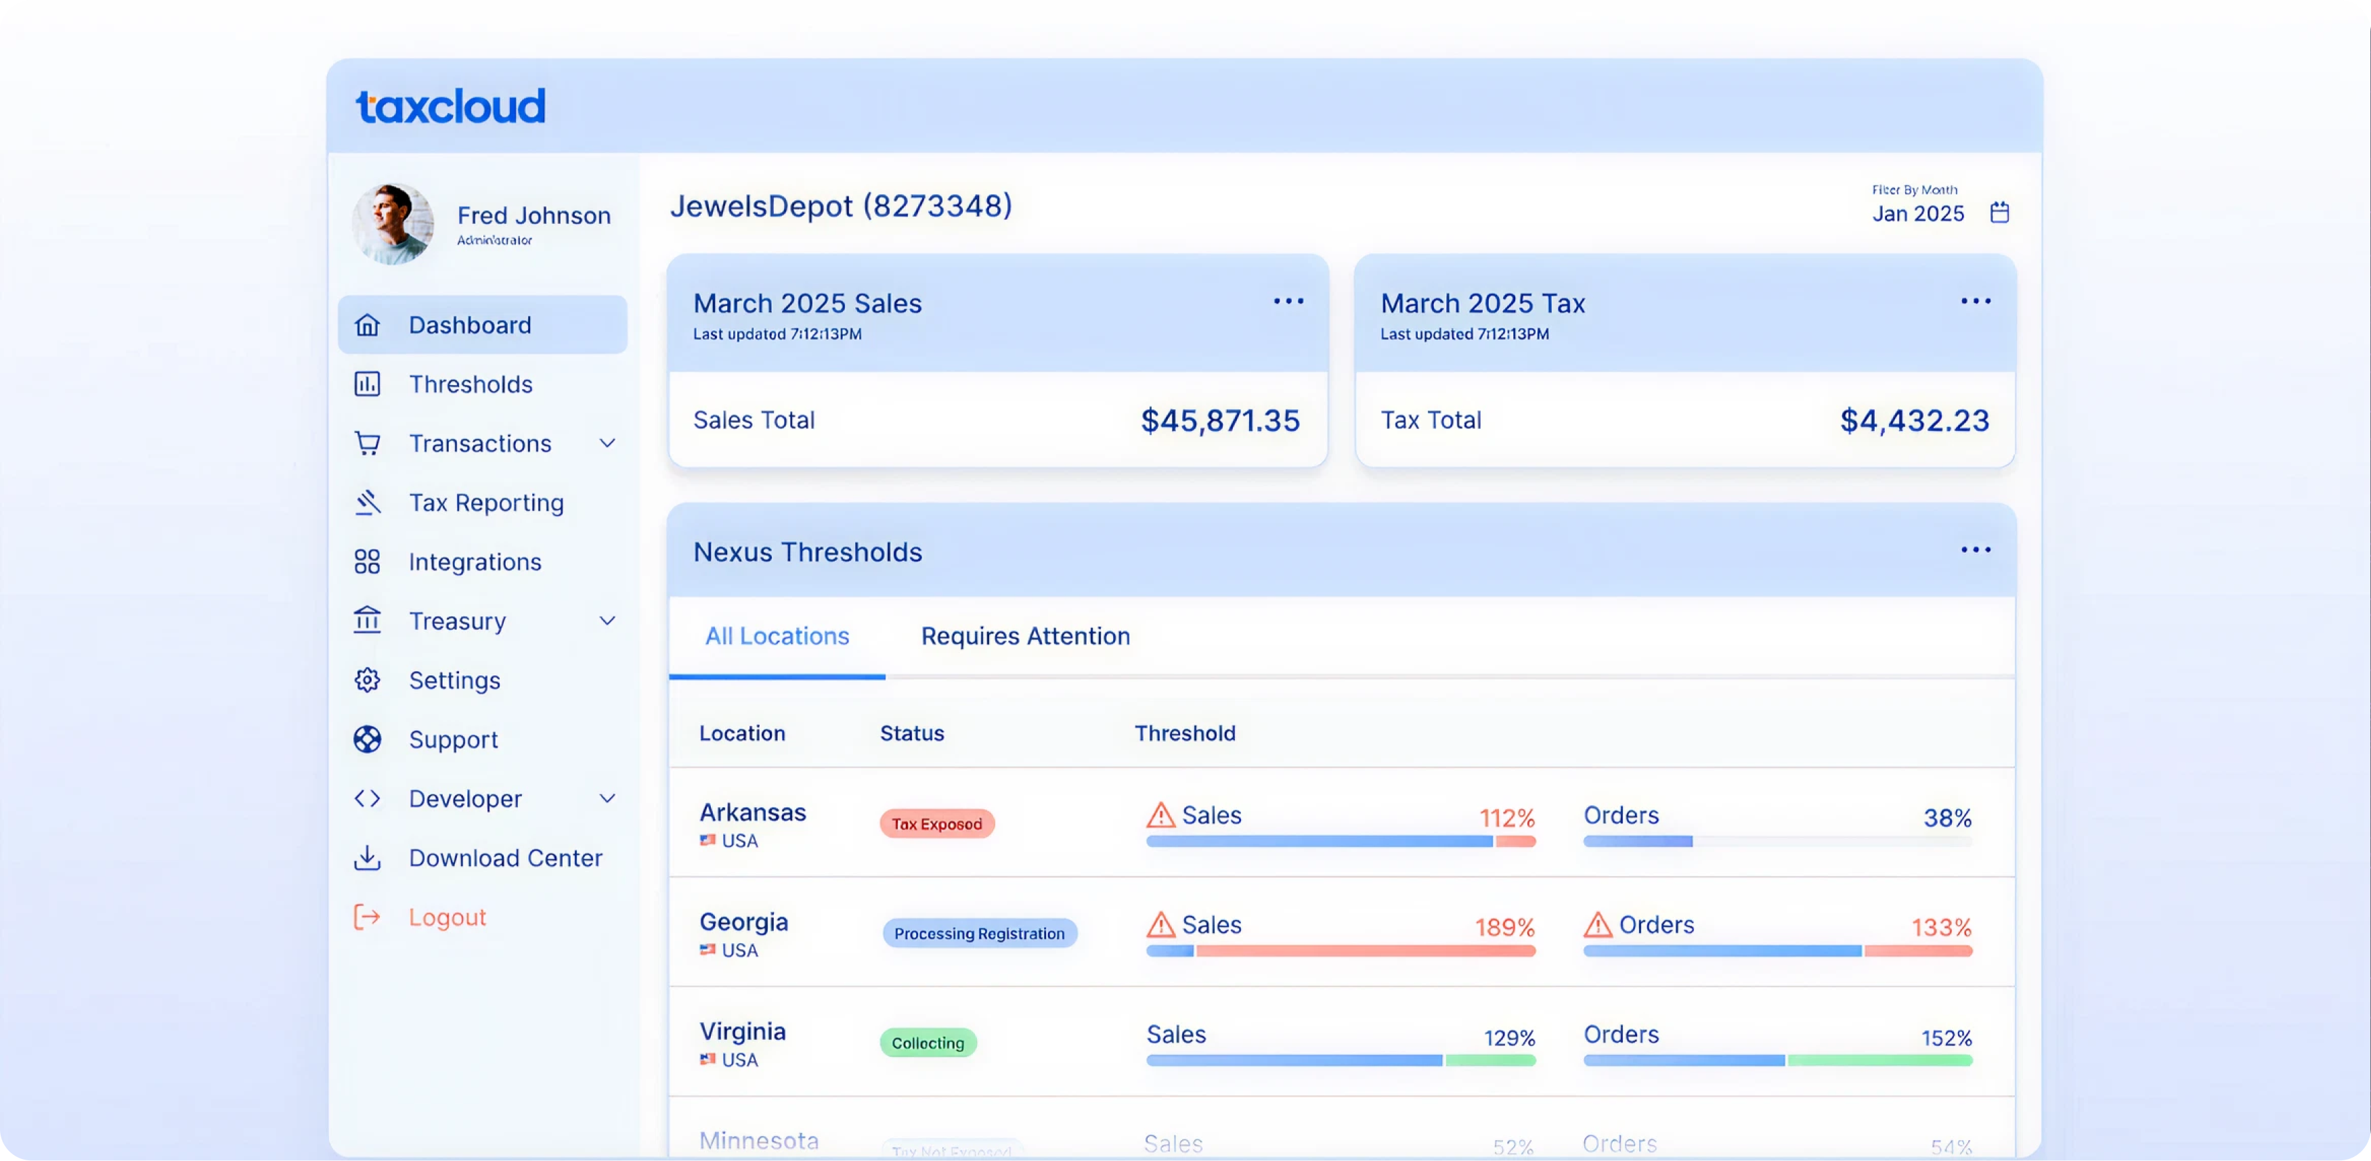The height and width of the screenshot is (1161, 2371).
Task: Open the Integrations grid icon
Action: click(x=367, y=561)
